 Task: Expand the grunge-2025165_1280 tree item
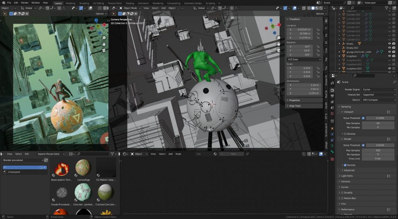(339, 52)
